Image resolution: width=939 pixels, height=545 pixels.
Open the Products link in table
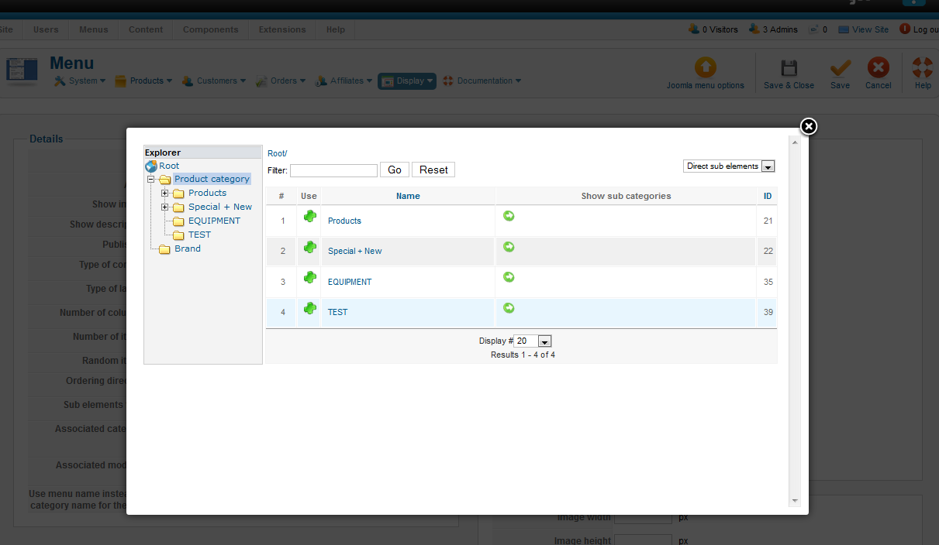tap(344, 221)
